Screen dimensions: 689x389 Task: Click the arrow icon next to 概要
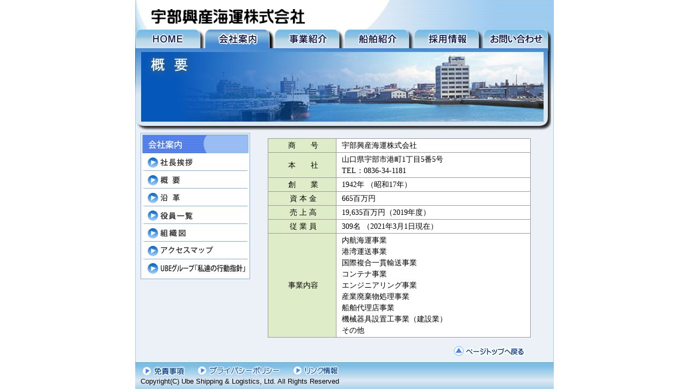[x=153, y=181]
